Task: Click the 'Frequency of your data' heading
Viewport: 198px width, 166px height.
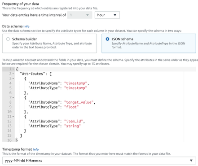Action: tap(21, 4)
